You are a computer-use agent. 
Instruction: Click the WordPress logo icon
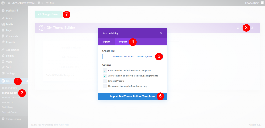point(3,3)
